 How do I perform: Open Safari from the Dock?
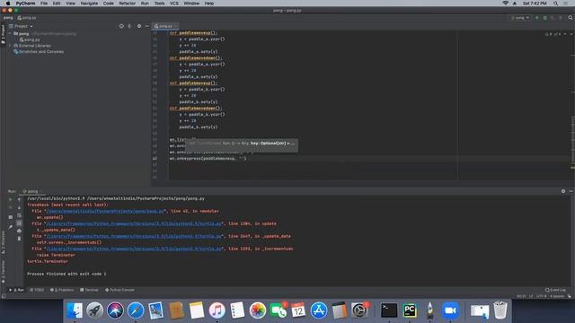click(136, 310)
